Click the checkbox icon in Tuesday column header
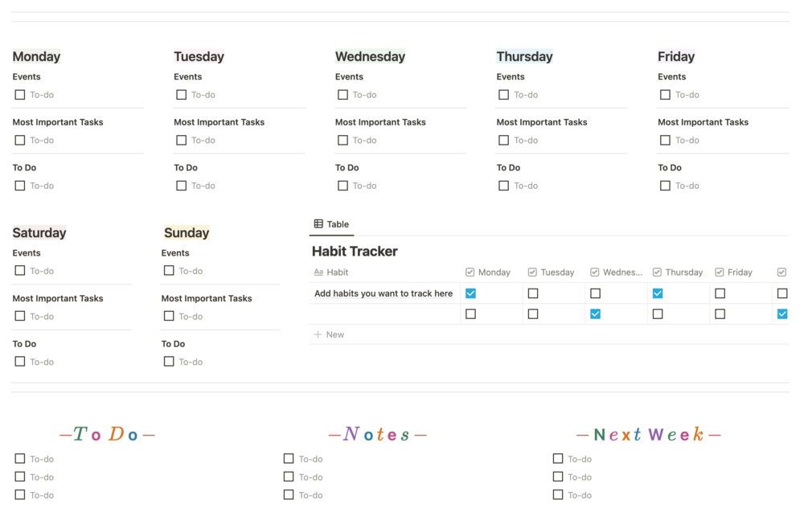This screenshot has height=512, width=808. pos(532,272)
